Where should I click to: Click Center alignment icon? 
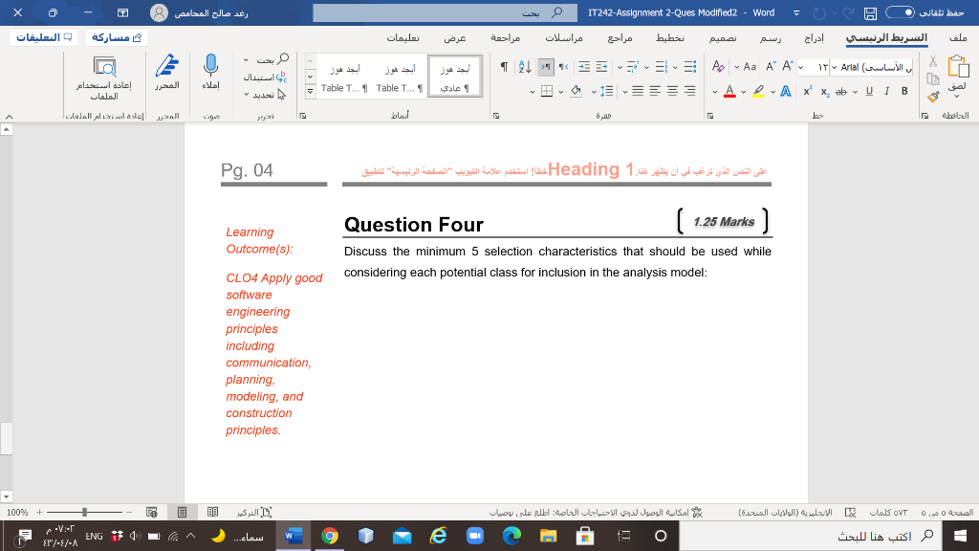click(x=672, y=91)
